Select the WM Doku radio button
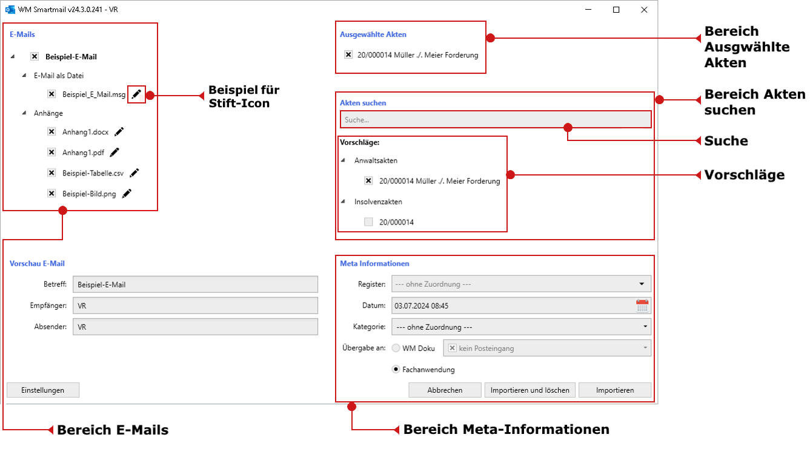This screenshot has width=810, height=466. (396, 348)
